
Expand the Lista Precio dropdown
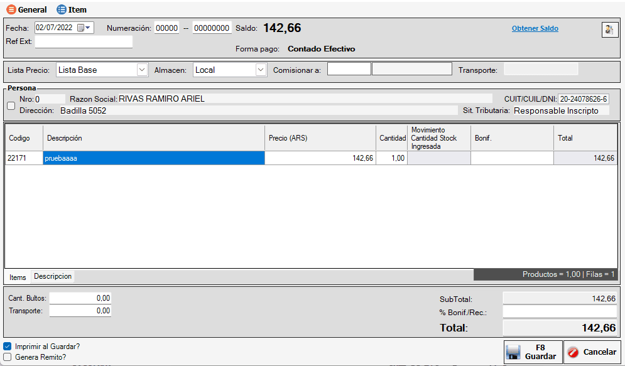coord(142,70)
